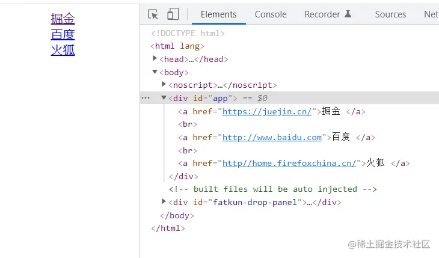Viewport: 439px width, 258px height.
Task: Expand the fatkun-drop-panel div node
Action: 164,201
